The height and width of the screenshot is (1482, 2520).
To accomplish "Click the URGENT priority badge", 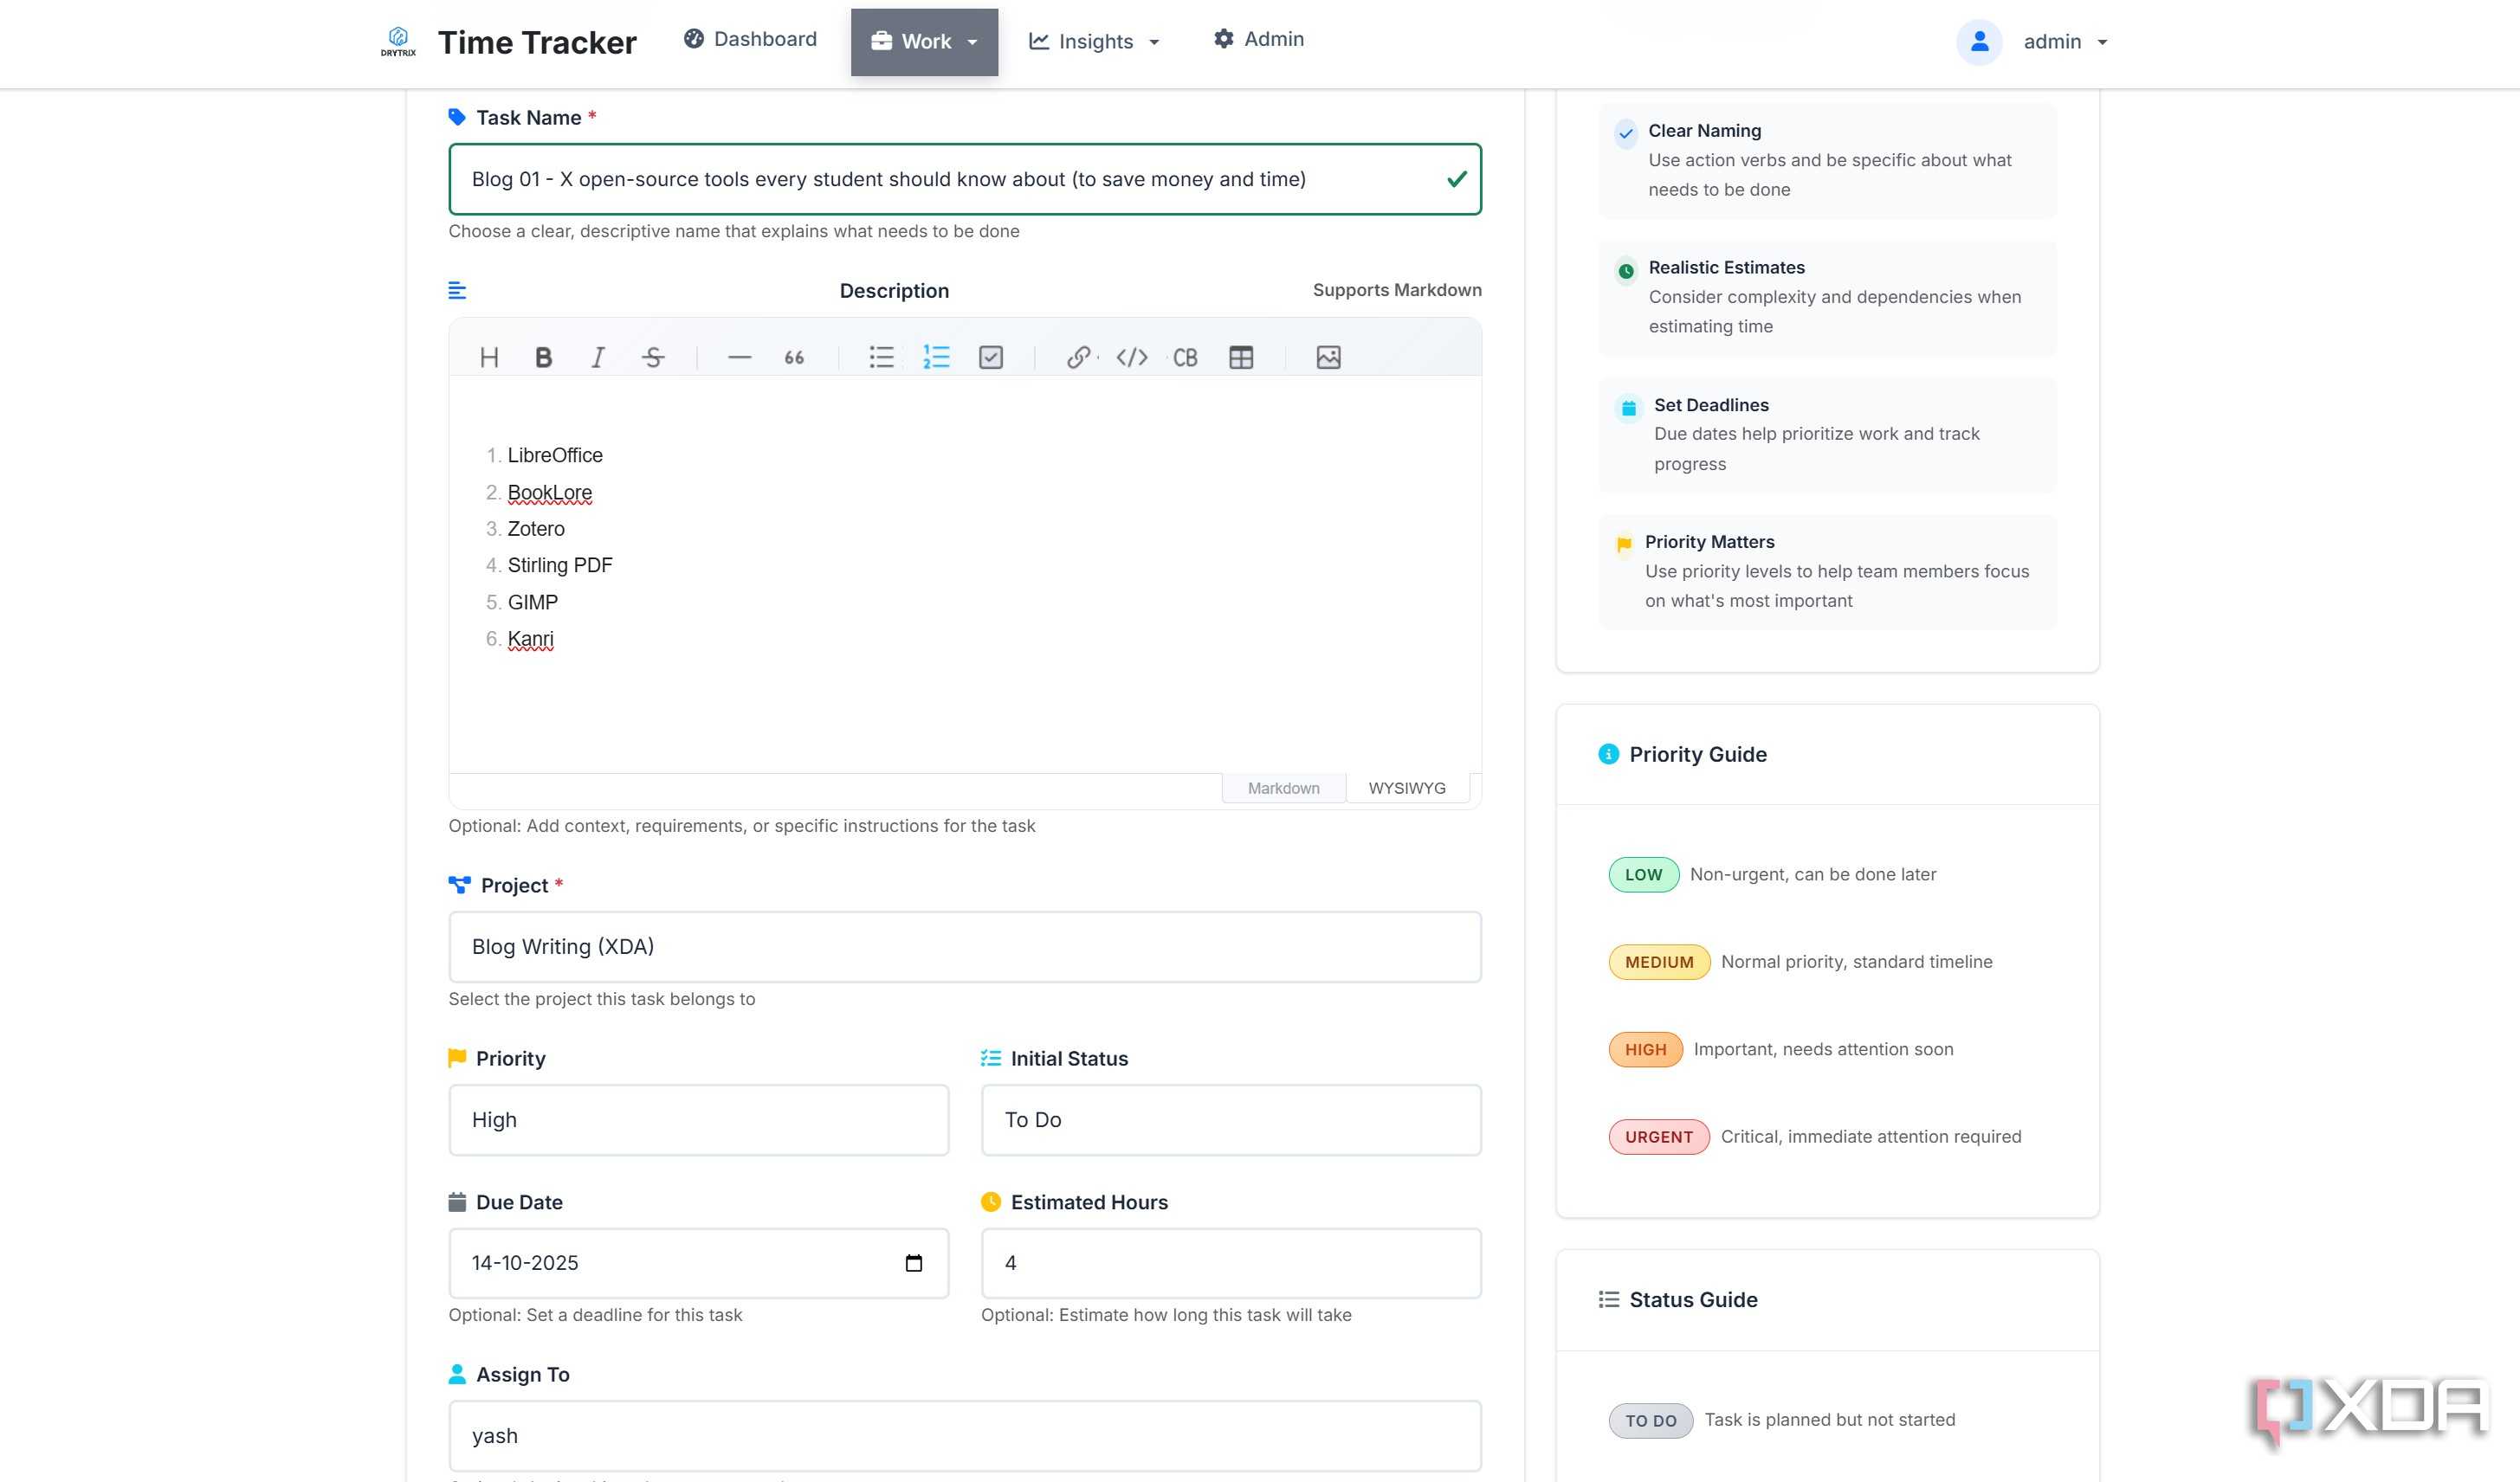I will [1658, 1137].
